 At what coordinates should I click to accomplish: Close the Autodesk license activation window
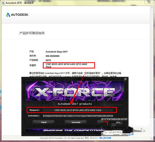(149, 2)
